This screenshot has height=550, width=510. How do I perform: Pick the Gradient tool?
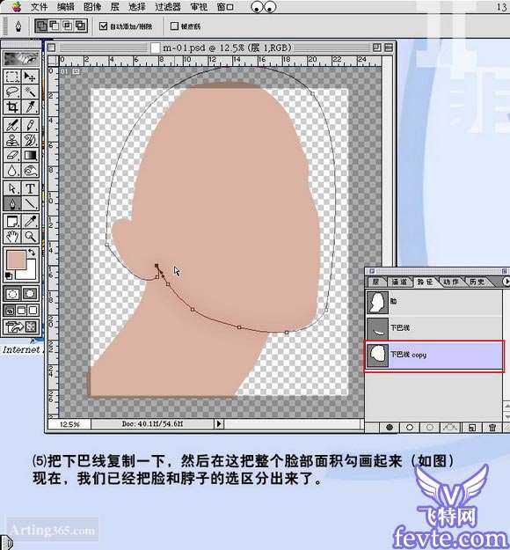point(30,155)
